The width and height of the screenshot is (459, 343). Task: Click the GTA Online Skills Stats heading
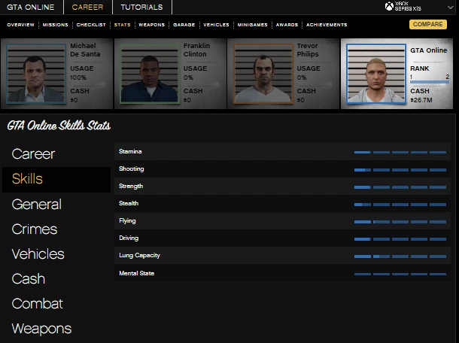pos(59,126)
